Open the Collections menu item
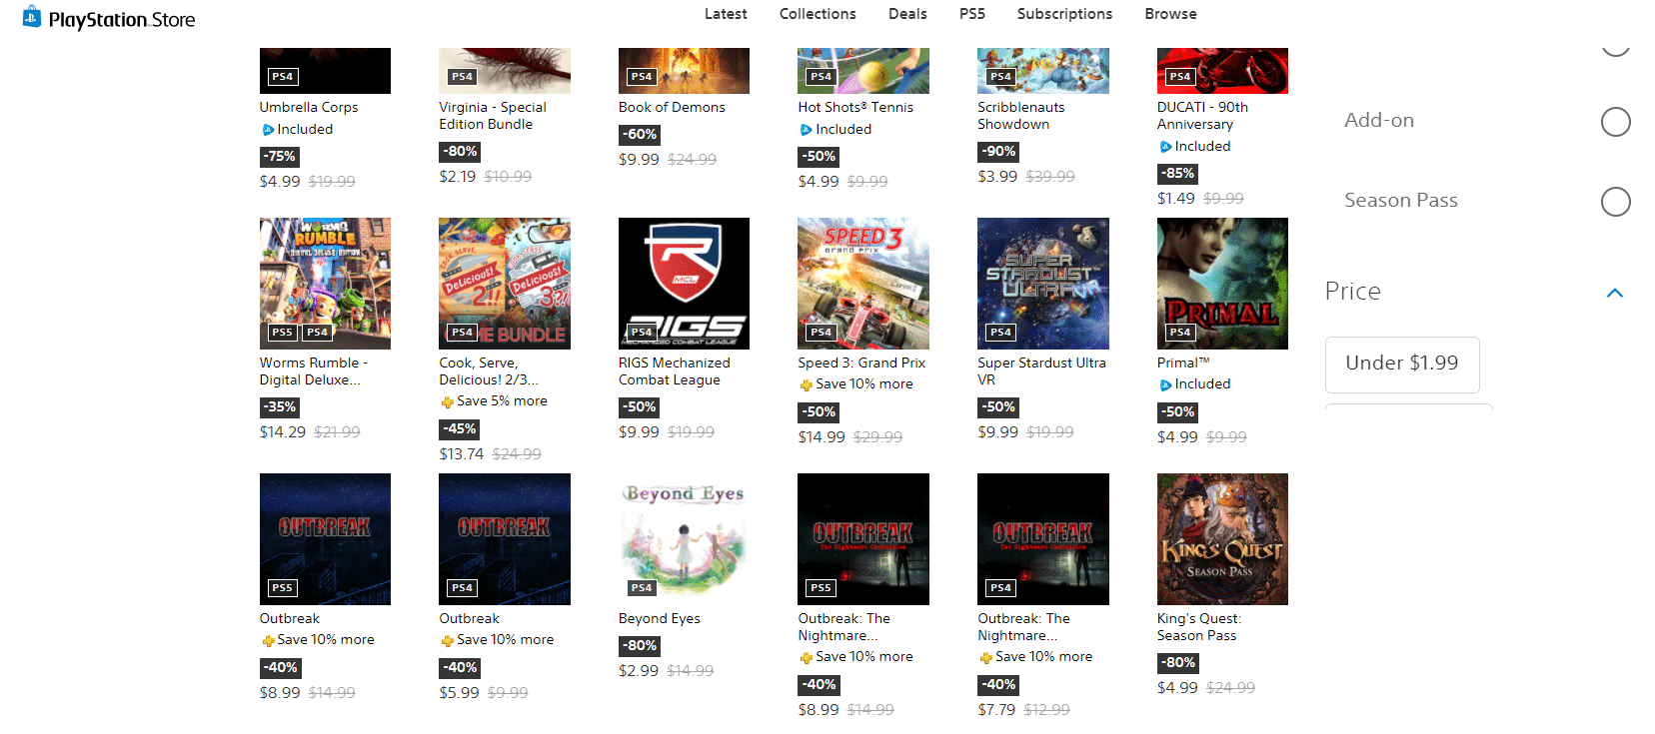1655x734 pixels. (x=818, y=14)
